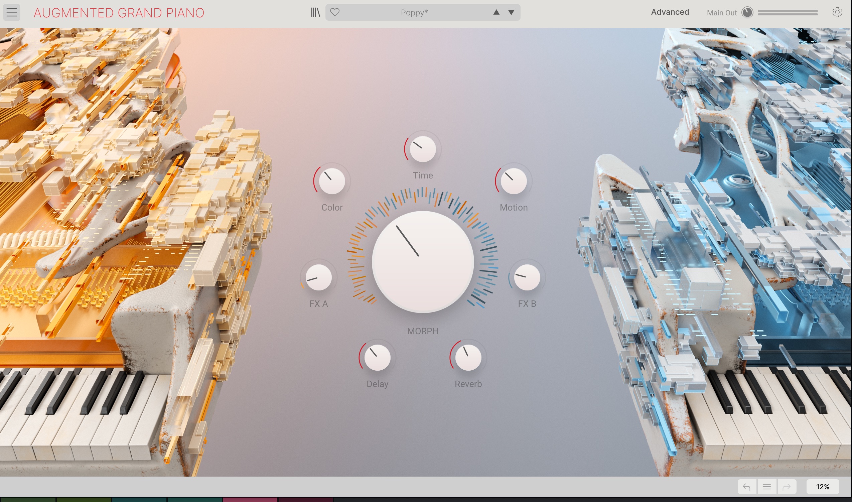
Task: Click the Time macro knob
Action: (x=423, y=149)
